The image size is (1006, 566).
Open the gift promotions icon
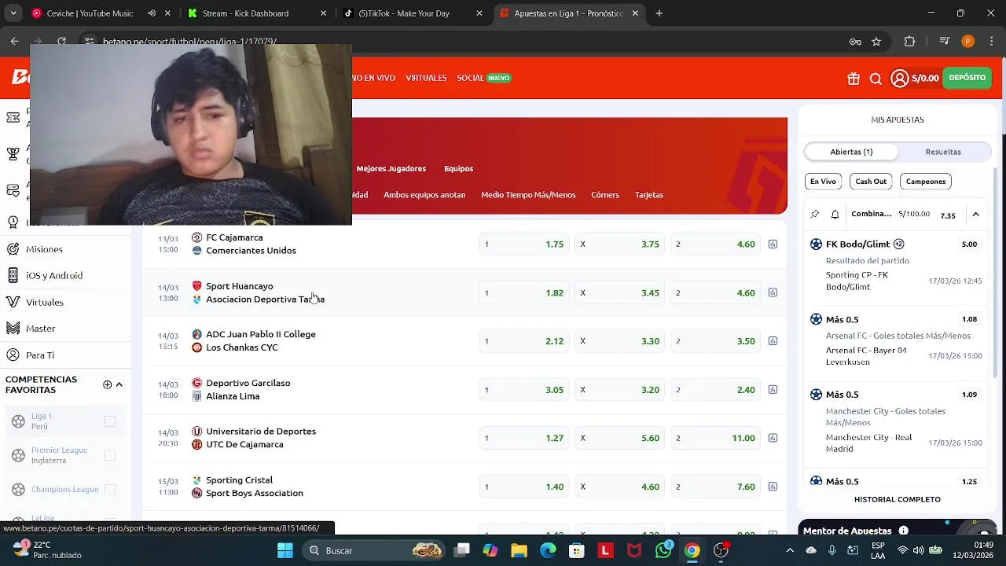(854, 79)
